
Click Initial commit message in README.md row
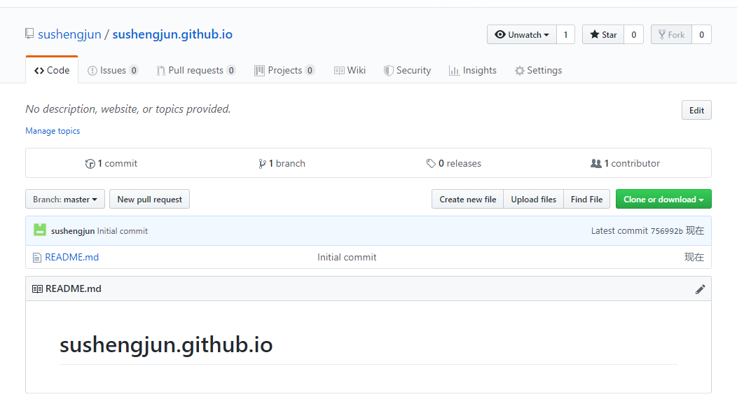(x=347, y=258)
